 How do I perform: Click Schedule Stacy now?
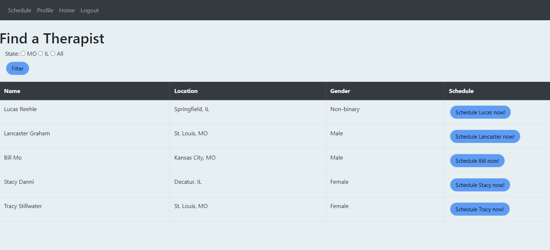pos(480,185)
